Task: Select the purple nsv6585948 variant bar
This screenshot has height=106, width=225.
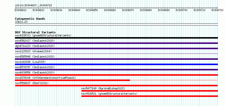Action: click(116, 59)
